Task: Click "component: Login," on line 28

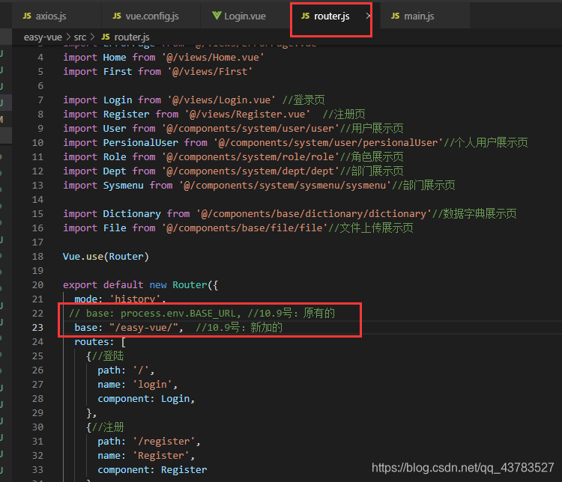Action: [x=146, y=399]
